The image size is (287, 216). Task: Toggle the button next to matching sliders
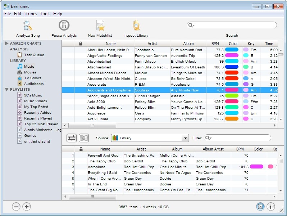click(x=83, y=138)
